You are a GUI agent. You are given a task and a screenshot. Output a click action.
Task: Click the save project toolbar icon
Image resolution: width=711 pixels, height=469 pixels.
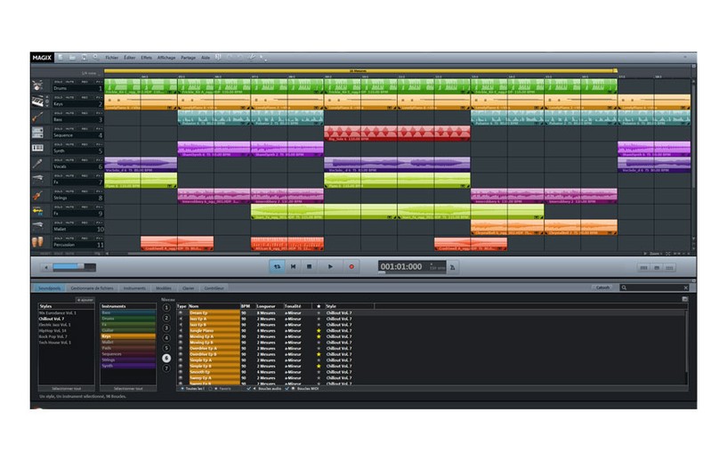[84, 58]
